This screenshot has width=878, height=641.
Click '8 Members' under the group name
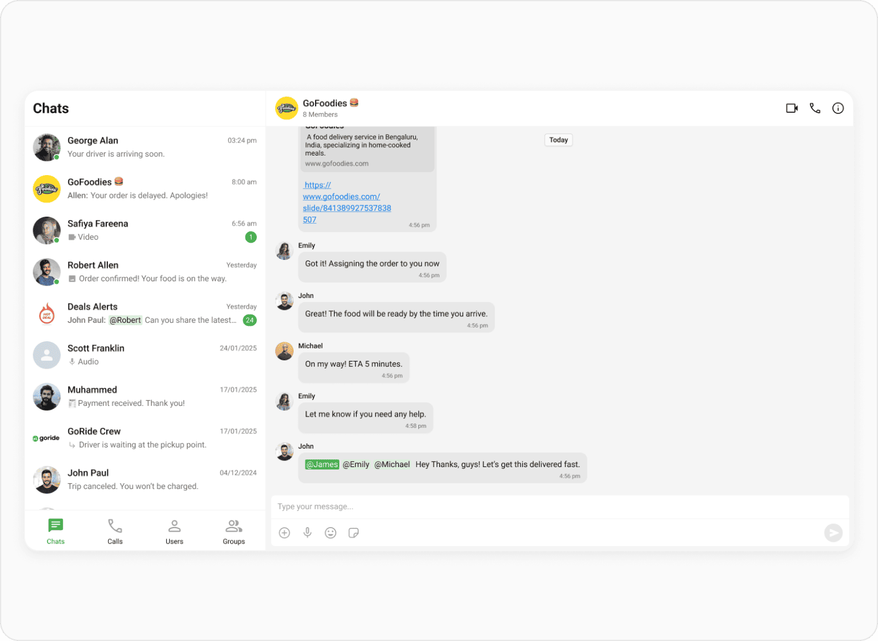coord(320,115)
